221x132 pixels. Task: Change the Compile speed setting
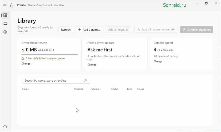tap(158, 61)
